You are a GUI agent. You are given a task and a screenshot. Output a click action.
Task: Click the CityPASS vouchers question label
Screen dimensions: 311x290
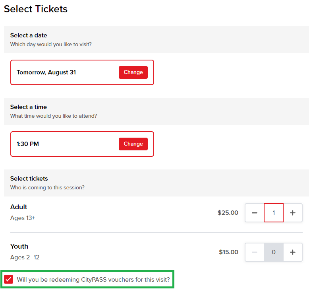[93, 280]
